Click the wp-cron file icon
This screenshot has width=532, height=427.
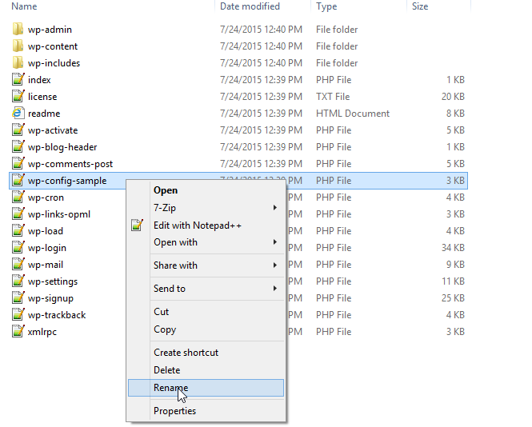click(x=18, y=197)
